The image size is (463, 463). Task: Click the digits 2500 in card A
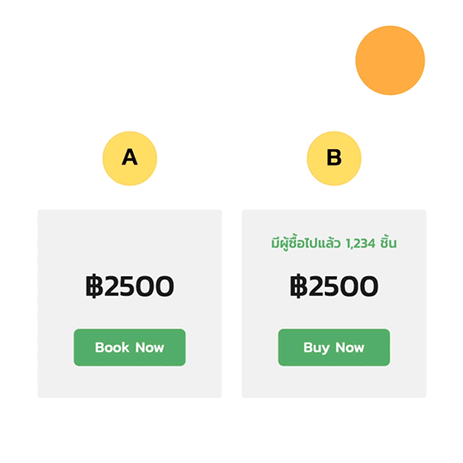[x=140, y=286]
